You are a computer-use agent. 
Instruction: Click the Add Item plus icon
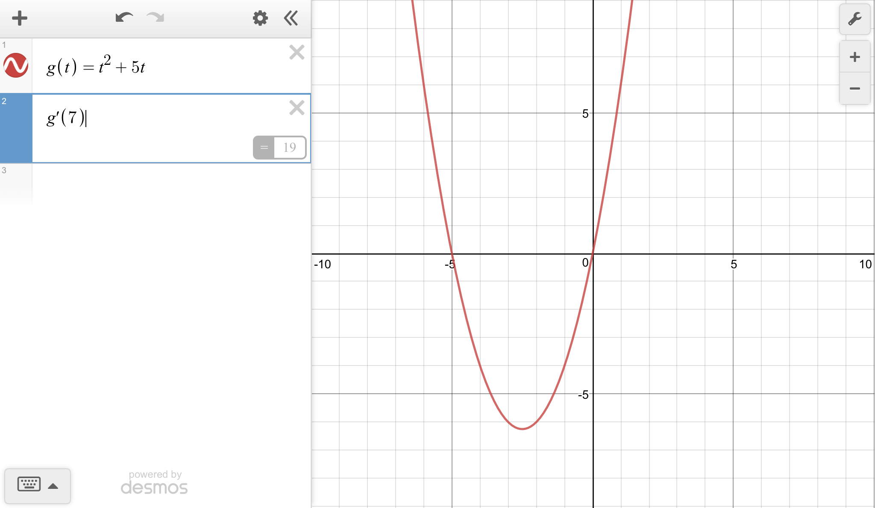point(20,18)
